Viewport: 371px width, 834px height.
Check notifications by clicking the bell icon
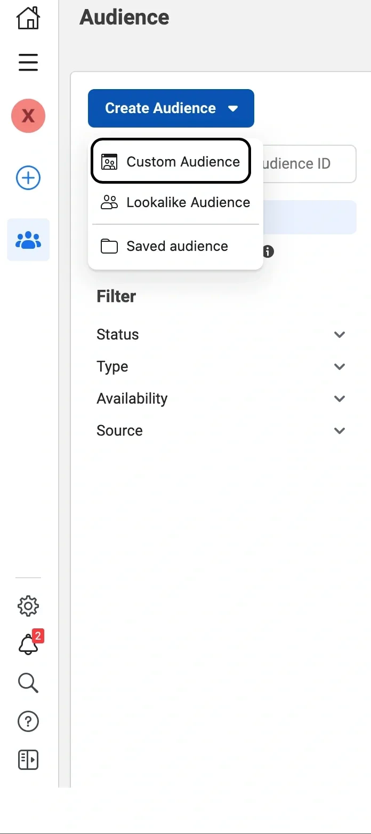tap(28, 644)
